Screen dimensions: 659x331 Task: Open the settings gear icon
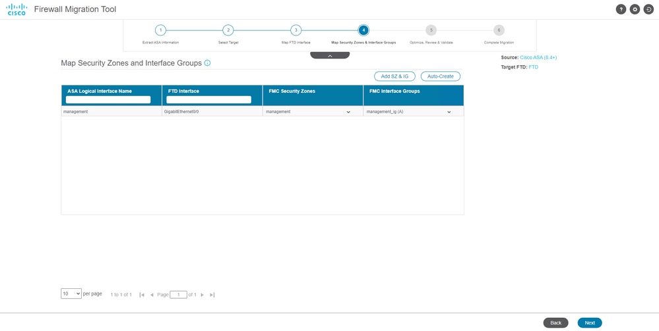point(635,9)
